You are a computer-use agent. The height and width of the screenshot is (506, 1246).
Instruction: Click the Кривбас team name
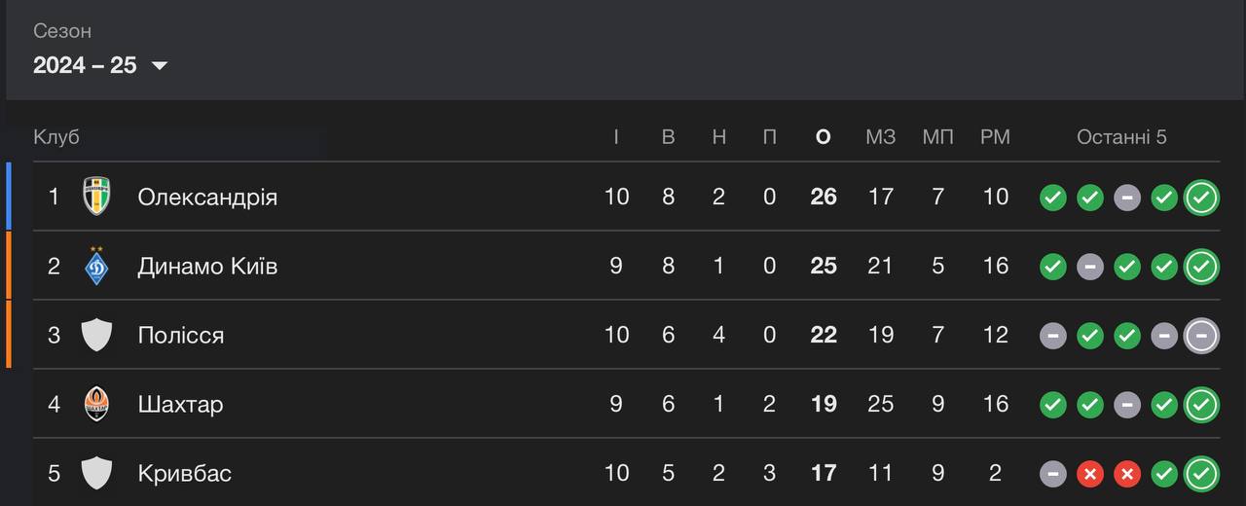coord(185,473)
